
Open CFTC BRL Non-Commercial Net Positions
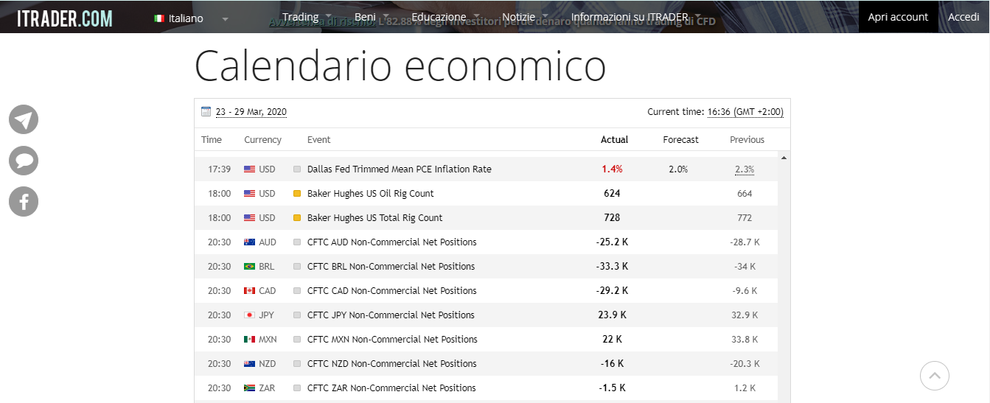391,267
